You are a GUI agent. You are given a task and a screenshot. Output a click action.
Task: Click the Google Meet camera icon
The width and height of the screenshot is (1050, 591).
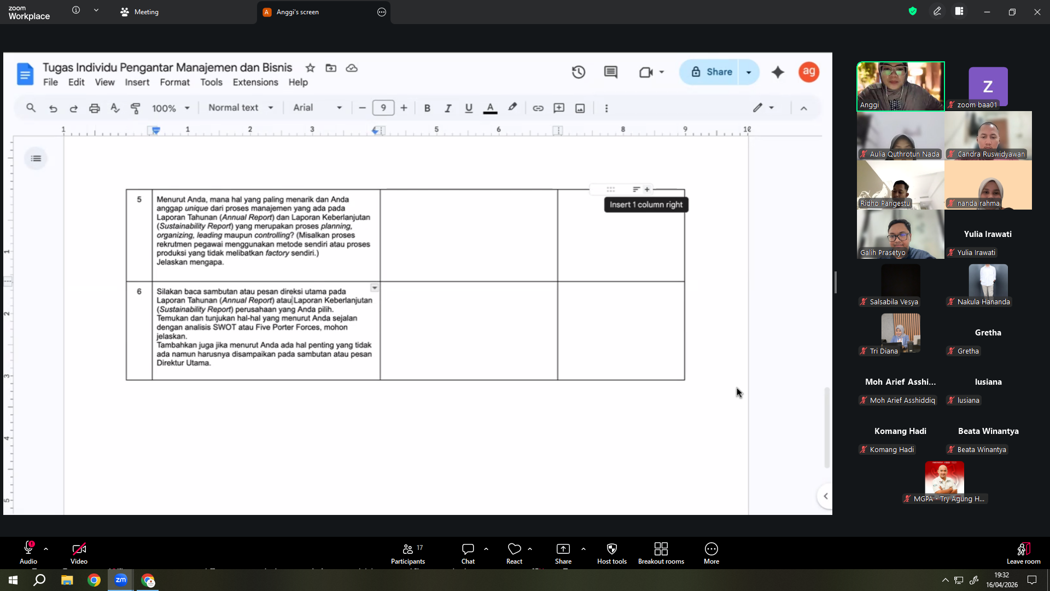(646, 72)
